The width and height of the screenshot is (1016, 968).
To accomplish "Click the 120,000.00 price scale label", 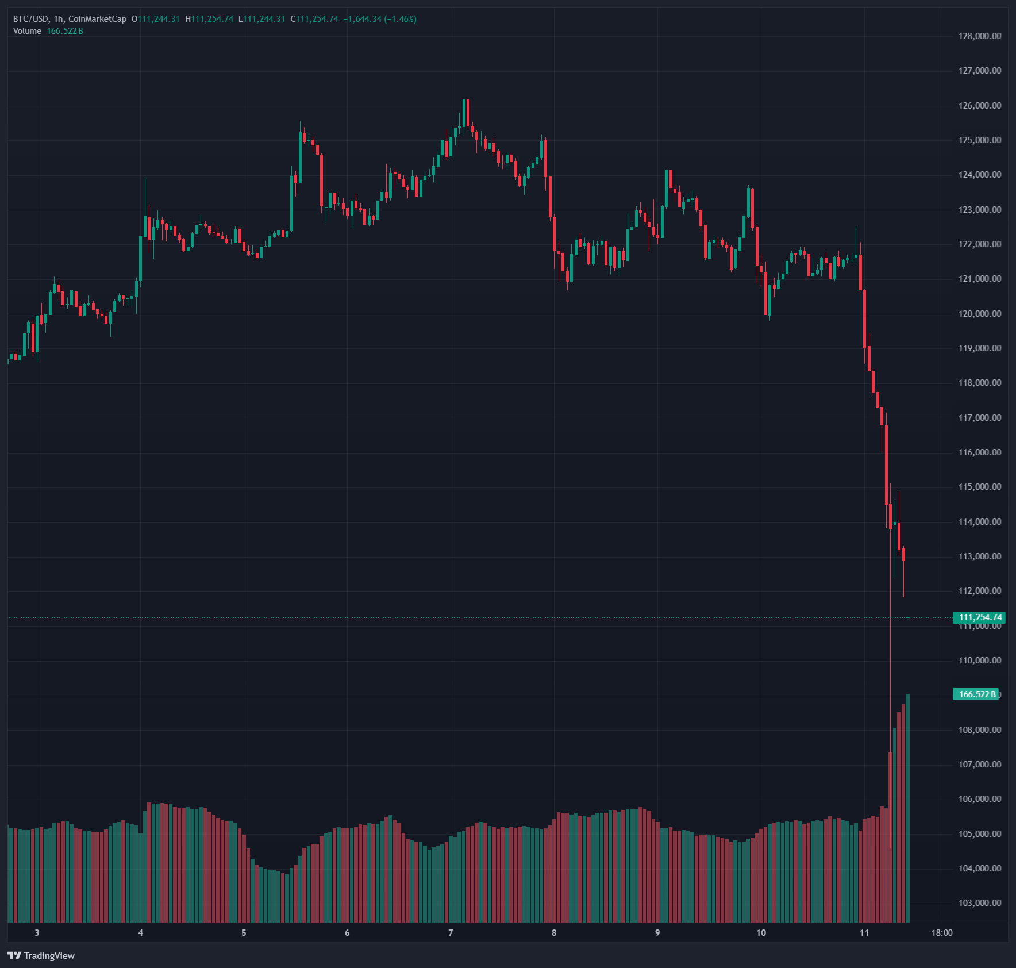I will click(x=980, y=314).
